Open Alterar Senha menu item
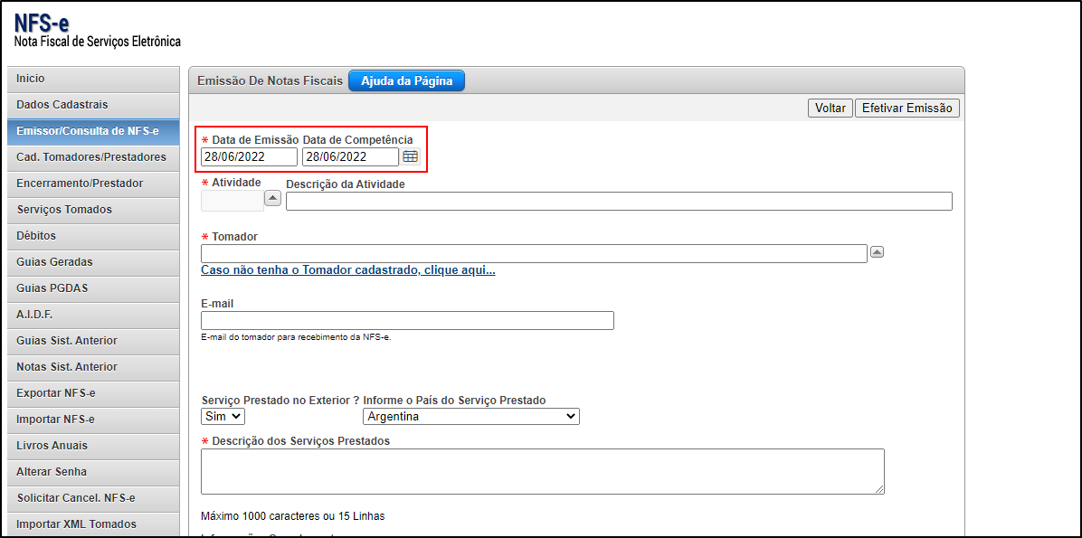The image size is (1082, 538). pos(52,472)
